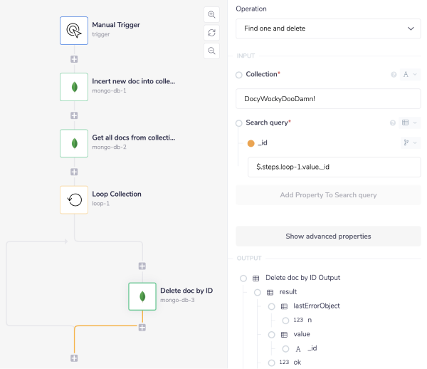Click Add Property To Search query

(328, 194)
